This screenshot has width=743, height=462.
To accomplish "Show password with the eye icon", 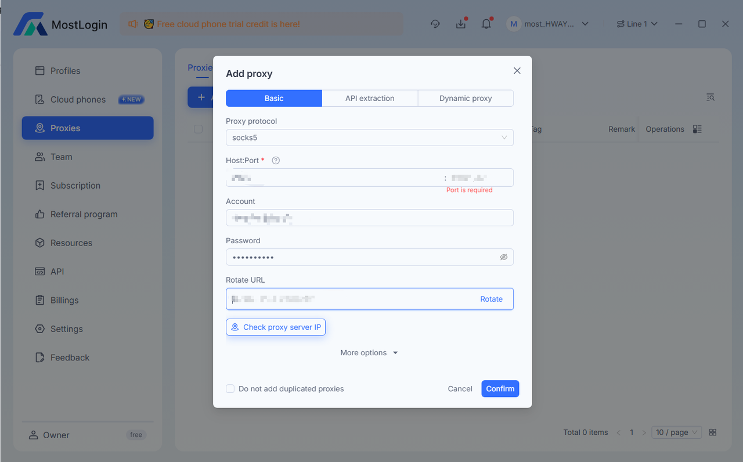I will point(504,257).
